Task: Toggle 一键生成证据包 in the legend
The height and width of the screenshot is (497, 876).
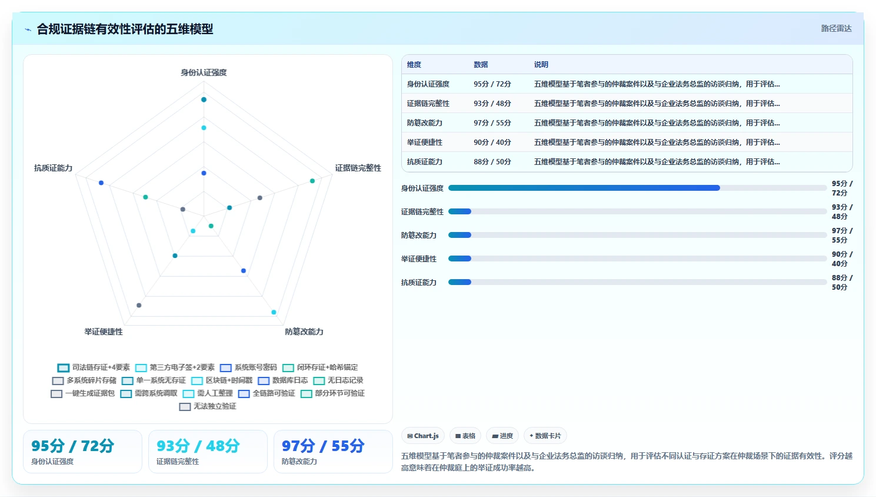Action: [x=83, y=393]
